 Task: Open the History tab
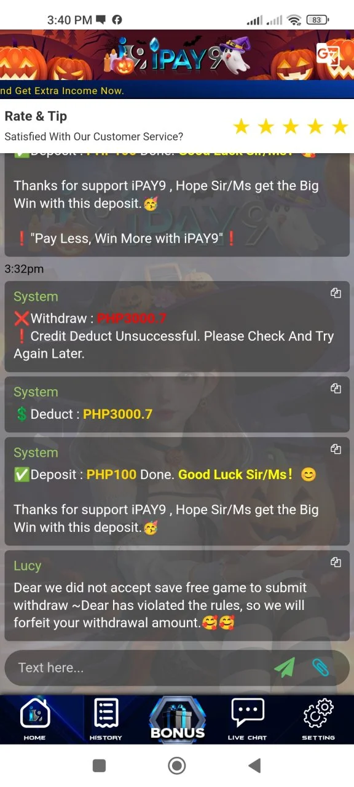pos(106,719)
